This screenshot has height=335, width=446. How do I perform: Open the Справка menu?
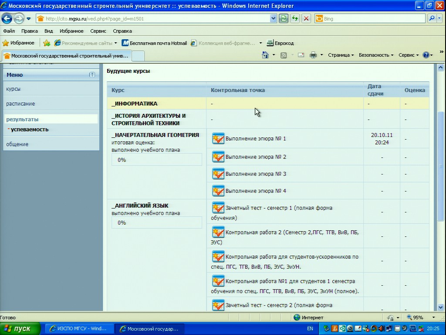pyautogui.click(x=122, y=31)
